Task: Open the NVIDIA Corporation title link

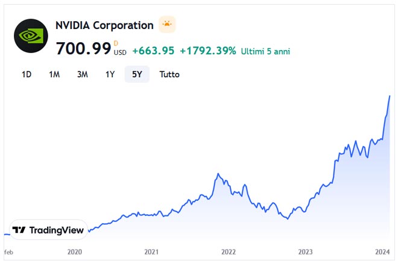Action: click(104, 25)
